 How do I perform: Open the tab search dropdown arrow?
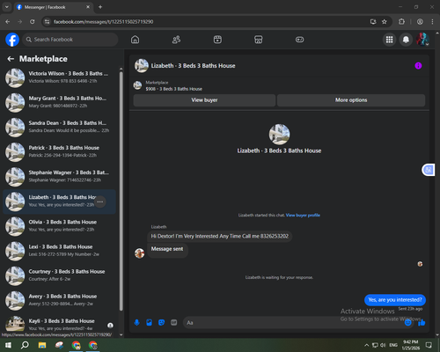(6, 7)
